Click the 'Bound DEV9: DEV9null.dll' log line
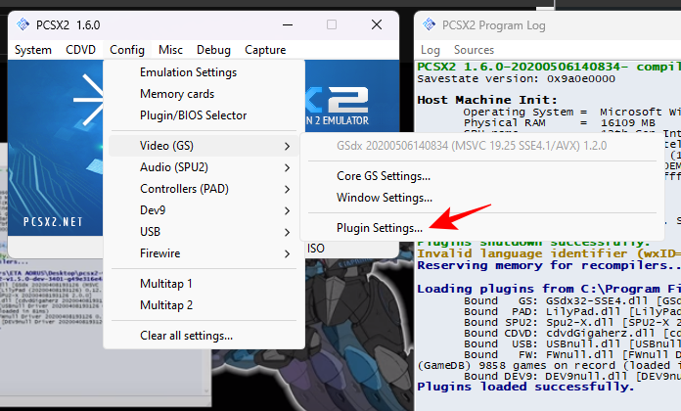This screenshot has width=681, height=411. tap(572, 376)
